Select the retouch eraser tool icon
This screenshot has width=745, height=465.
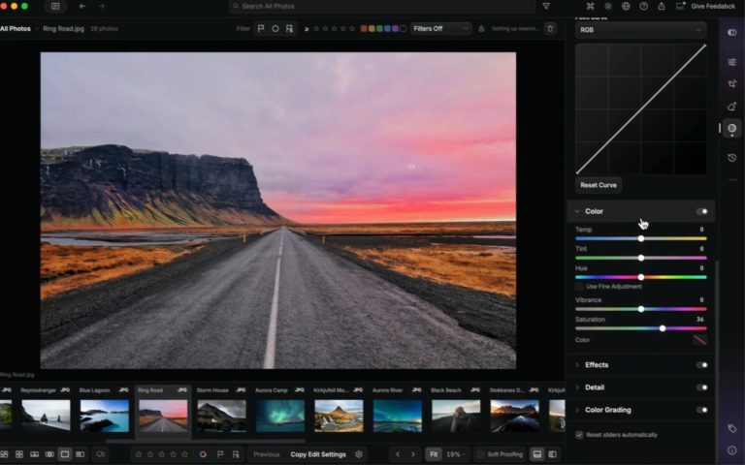point(731,107)
